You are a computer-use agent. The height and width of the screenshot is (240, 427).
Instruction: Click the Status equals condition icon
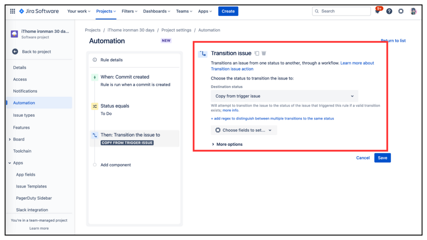click(95, 106)
